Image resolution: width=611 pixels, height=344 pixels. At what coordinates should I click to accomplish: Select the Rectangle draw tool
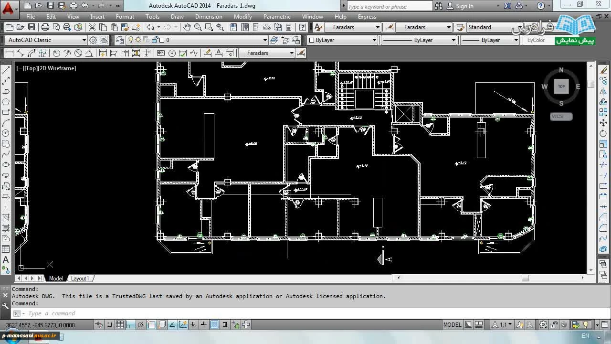click(6, 112)
